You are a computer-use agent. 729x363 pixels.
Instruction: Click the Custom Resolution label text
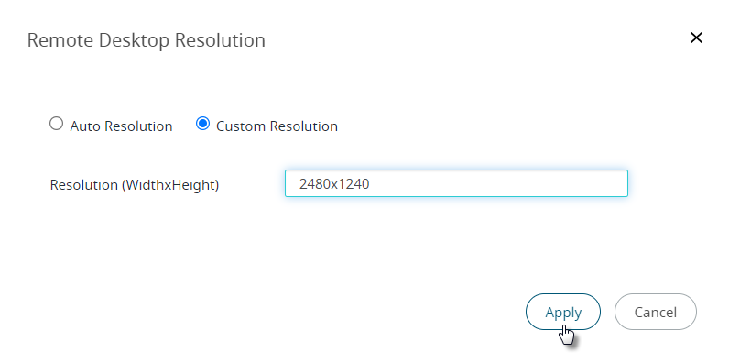277,126
